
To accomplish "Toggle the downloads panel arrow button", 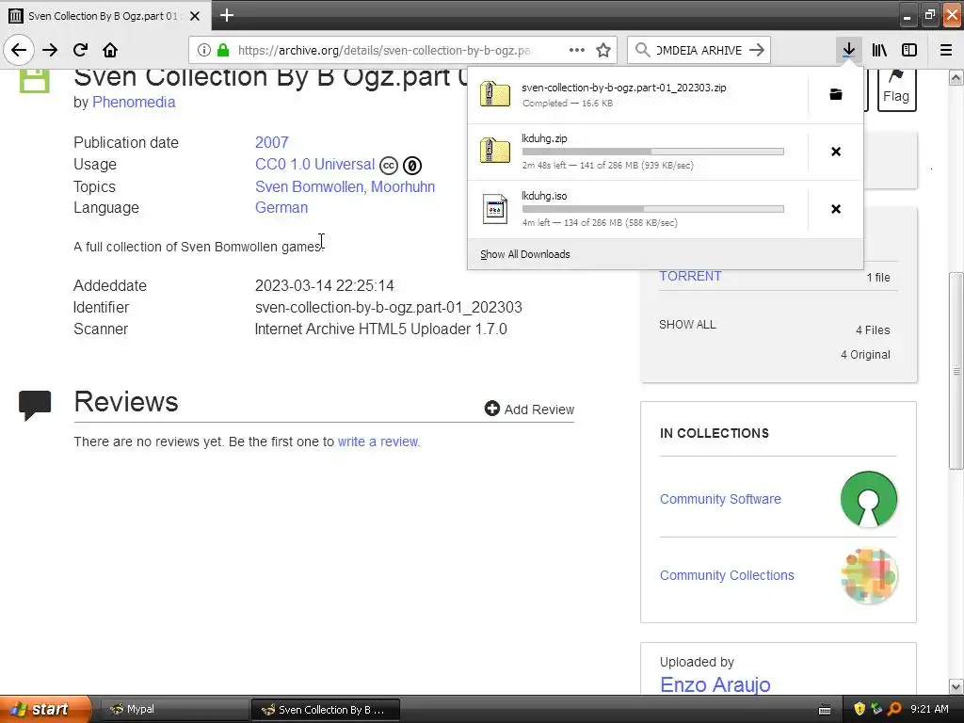I will [848, 50].
